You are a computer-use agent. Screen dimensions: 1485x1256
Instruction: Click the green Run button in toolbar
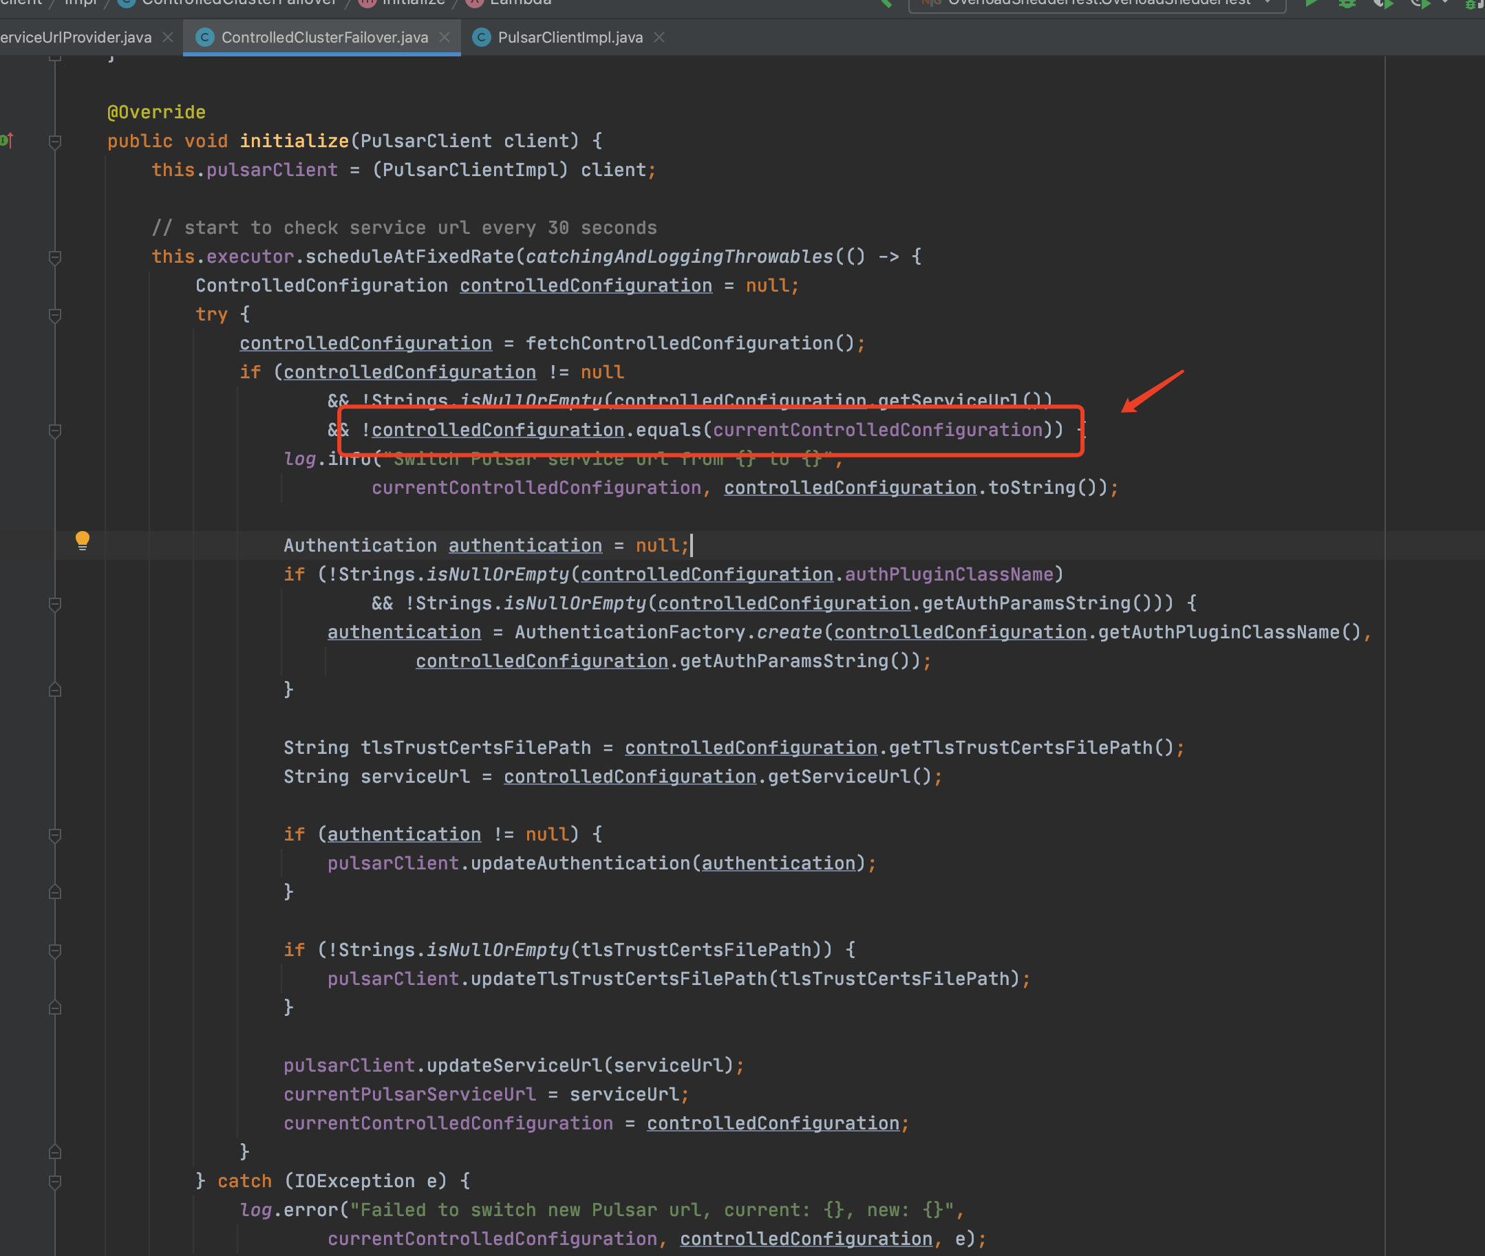[1311, 3]
